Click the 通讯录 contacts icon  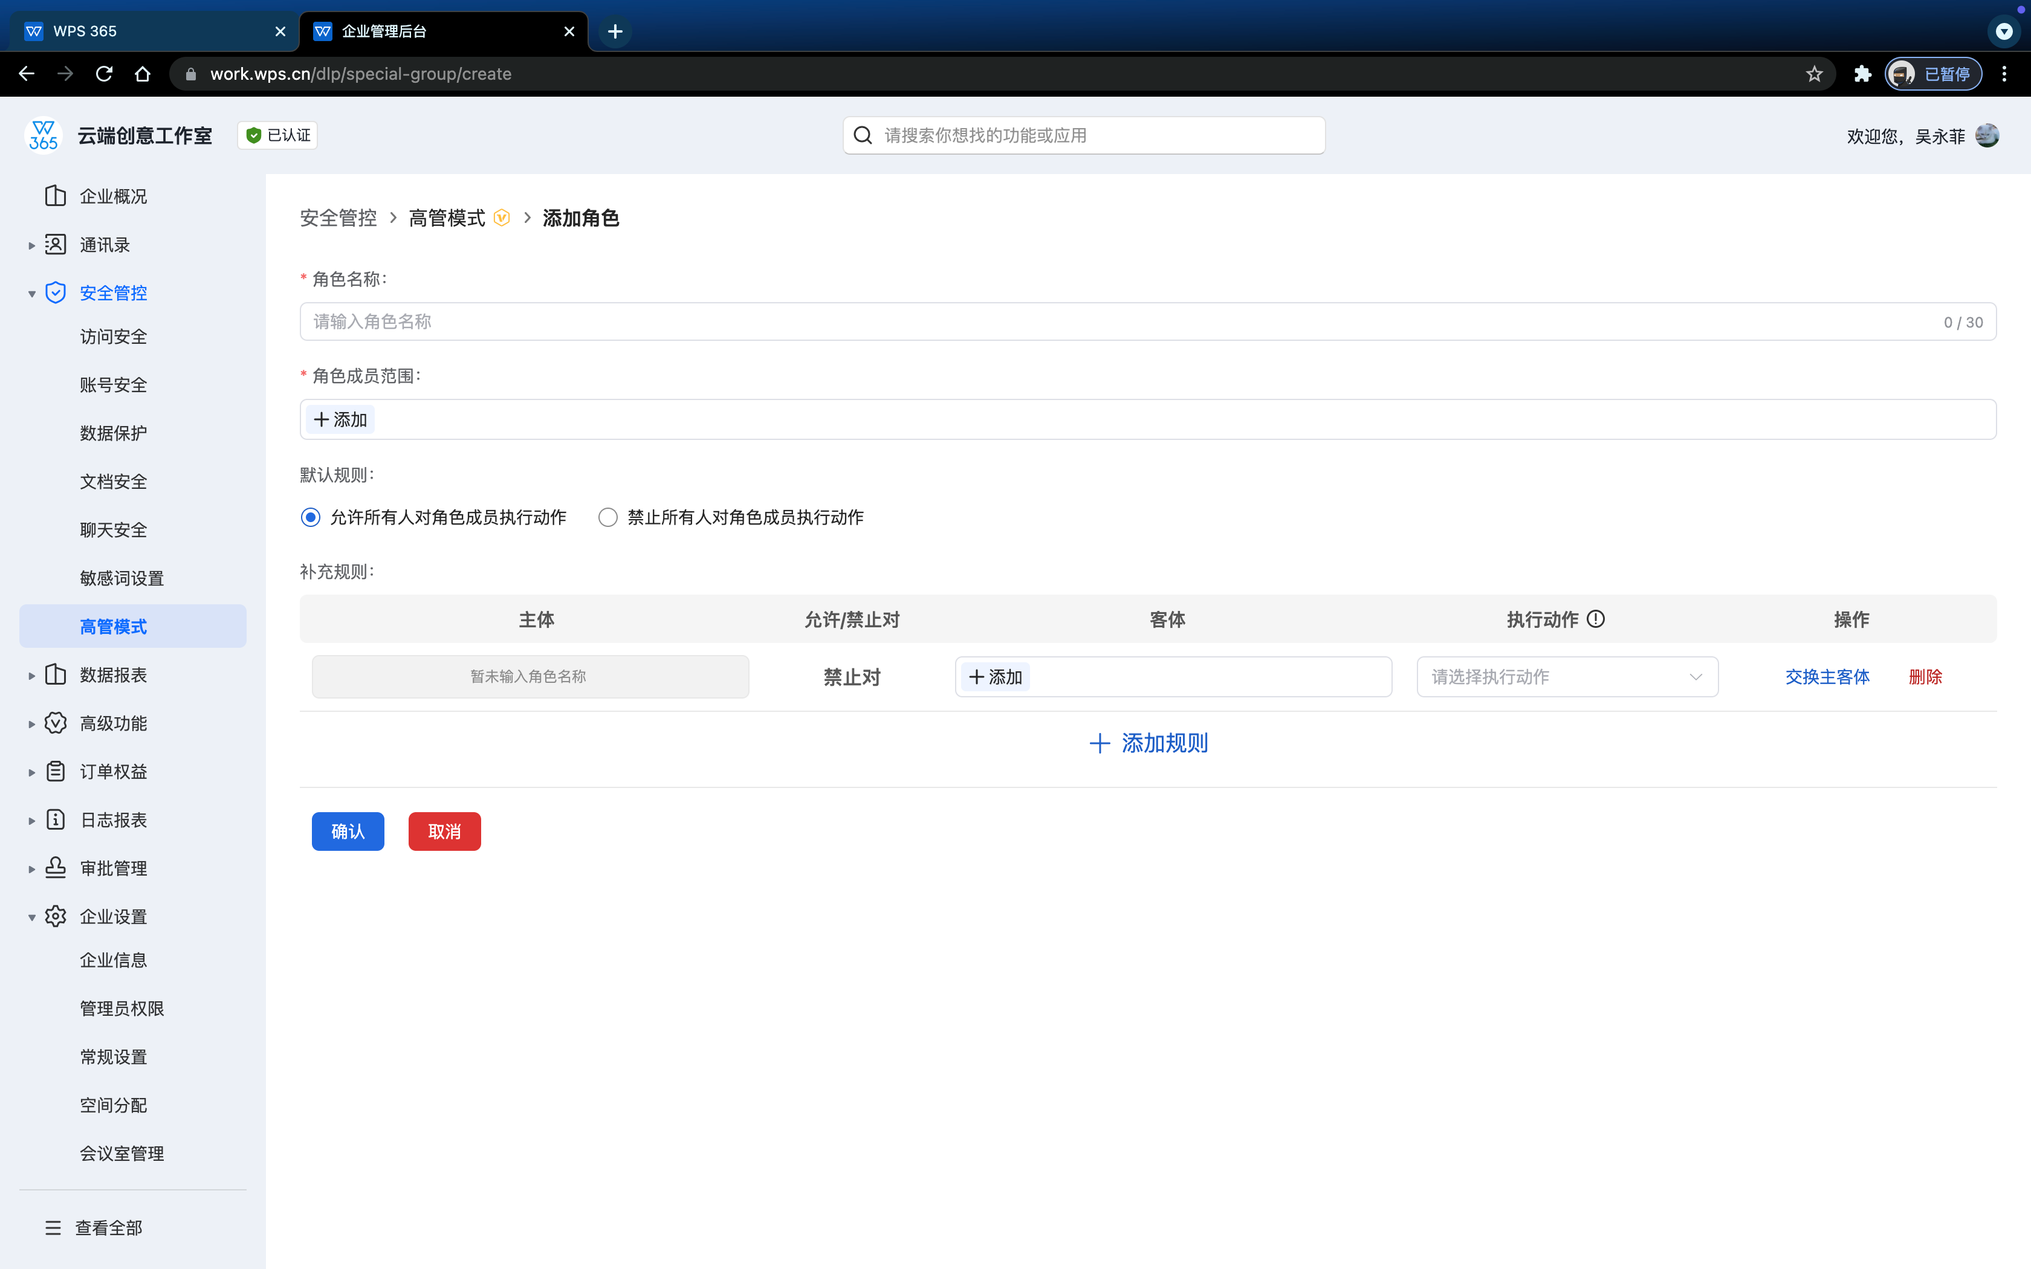click(56, 244)
